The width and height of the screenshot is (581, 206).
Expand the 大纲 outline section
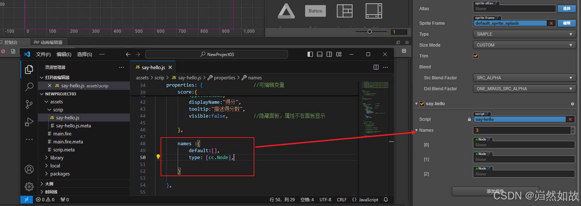[84, 184]
